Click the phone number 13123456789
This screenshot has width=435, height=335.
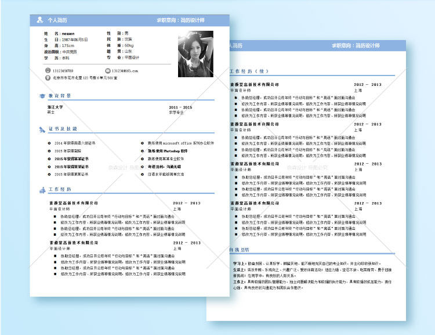(x=63, y=71)
